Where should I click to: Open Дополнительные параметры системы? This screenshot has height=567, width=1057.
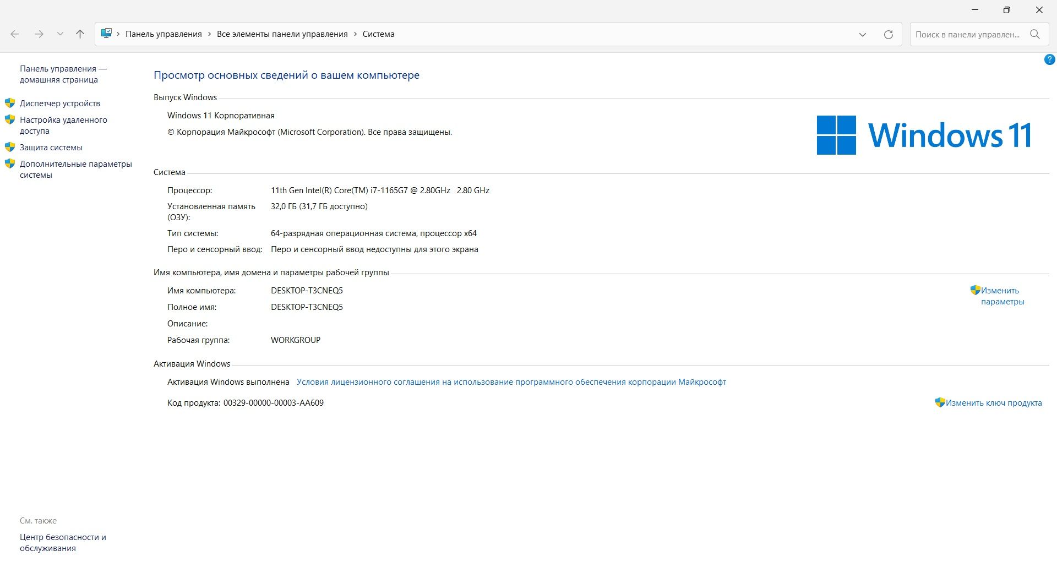tap(76, 170)
